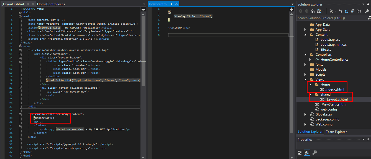Select bootstrap.min.css in Solution Explorer
Viewport: 371px width, 159px height.
[334, 45]
